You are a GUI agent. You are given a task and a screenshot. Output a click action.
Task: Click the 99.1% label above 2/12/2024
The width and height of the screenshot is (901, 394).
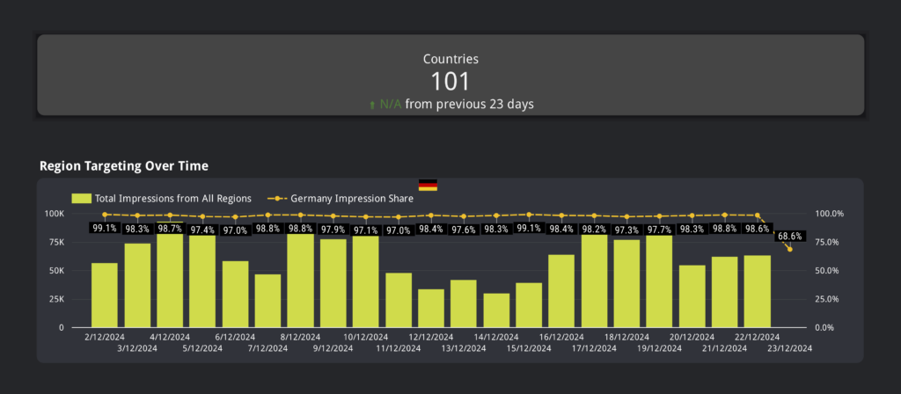[x=105, y=228]
